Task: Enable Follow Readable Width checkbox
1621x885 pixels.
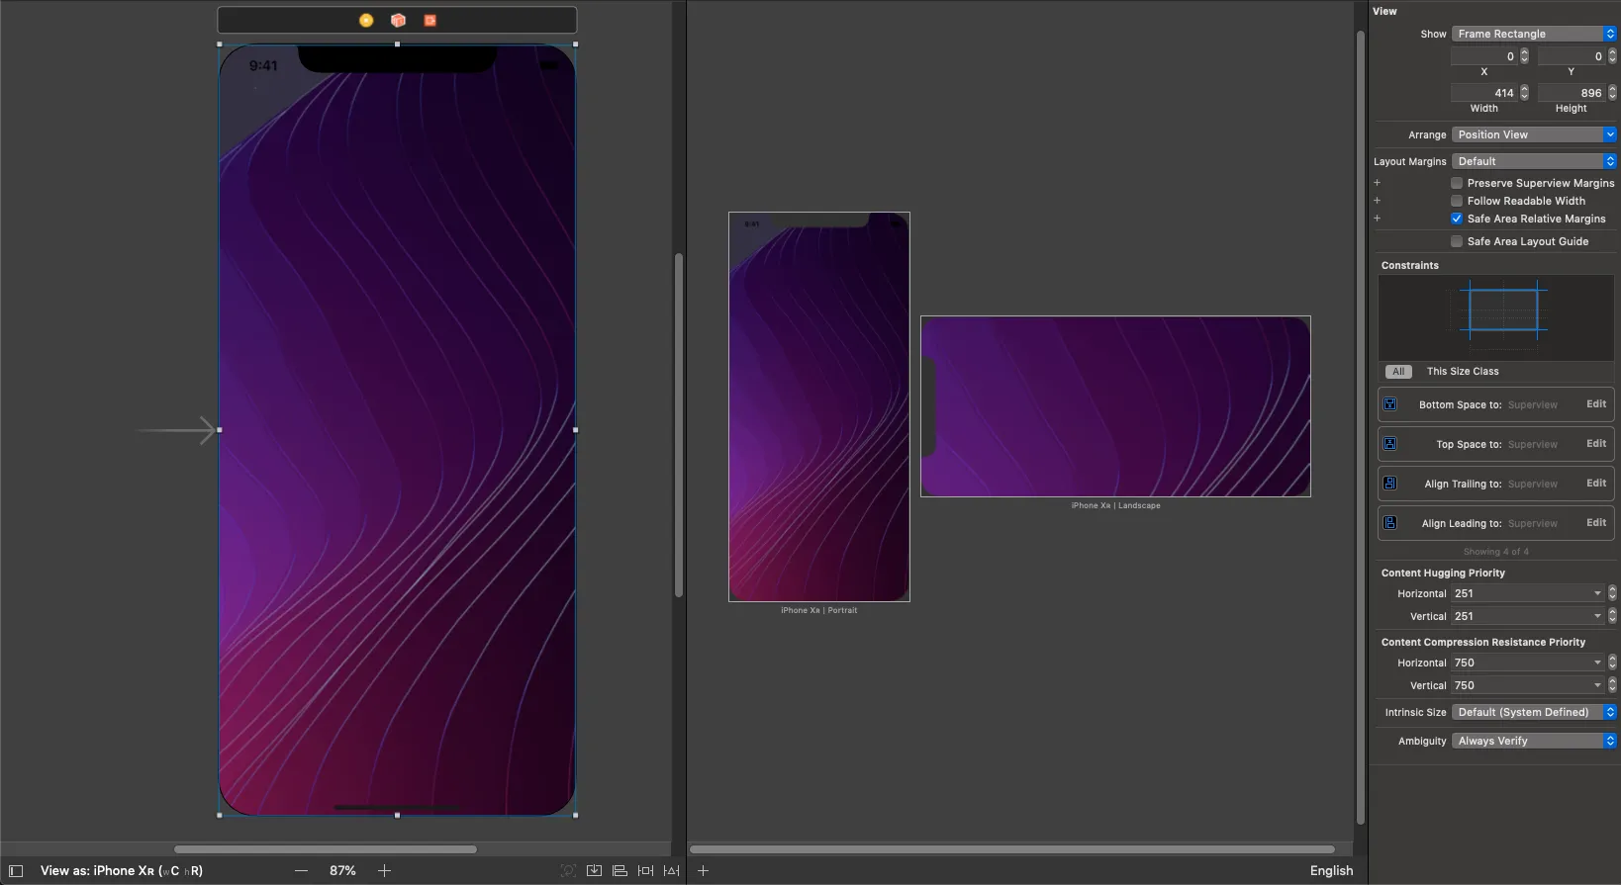Action: [1457, 201]
